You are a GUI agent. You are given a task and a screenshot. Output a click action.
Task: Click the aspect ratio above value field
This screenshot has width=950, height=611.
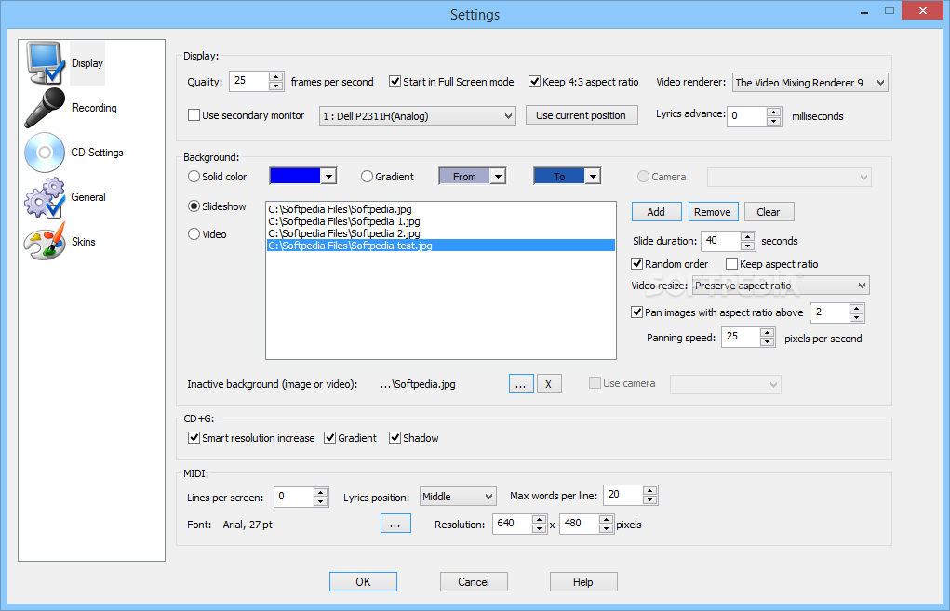pos(830,312)
